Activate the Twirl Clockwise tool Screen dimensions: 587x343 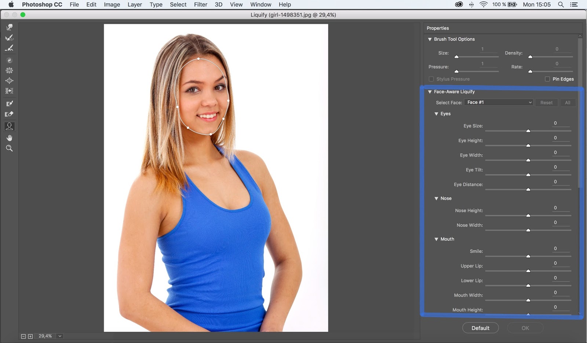tap(9, 60)
